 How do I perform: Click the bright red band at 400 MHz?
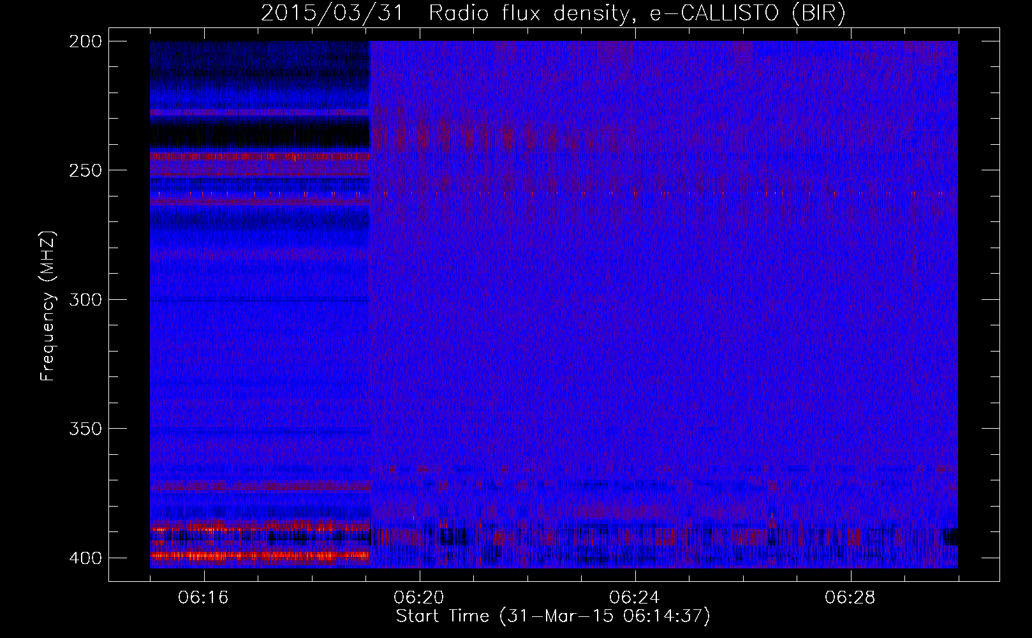260,556
